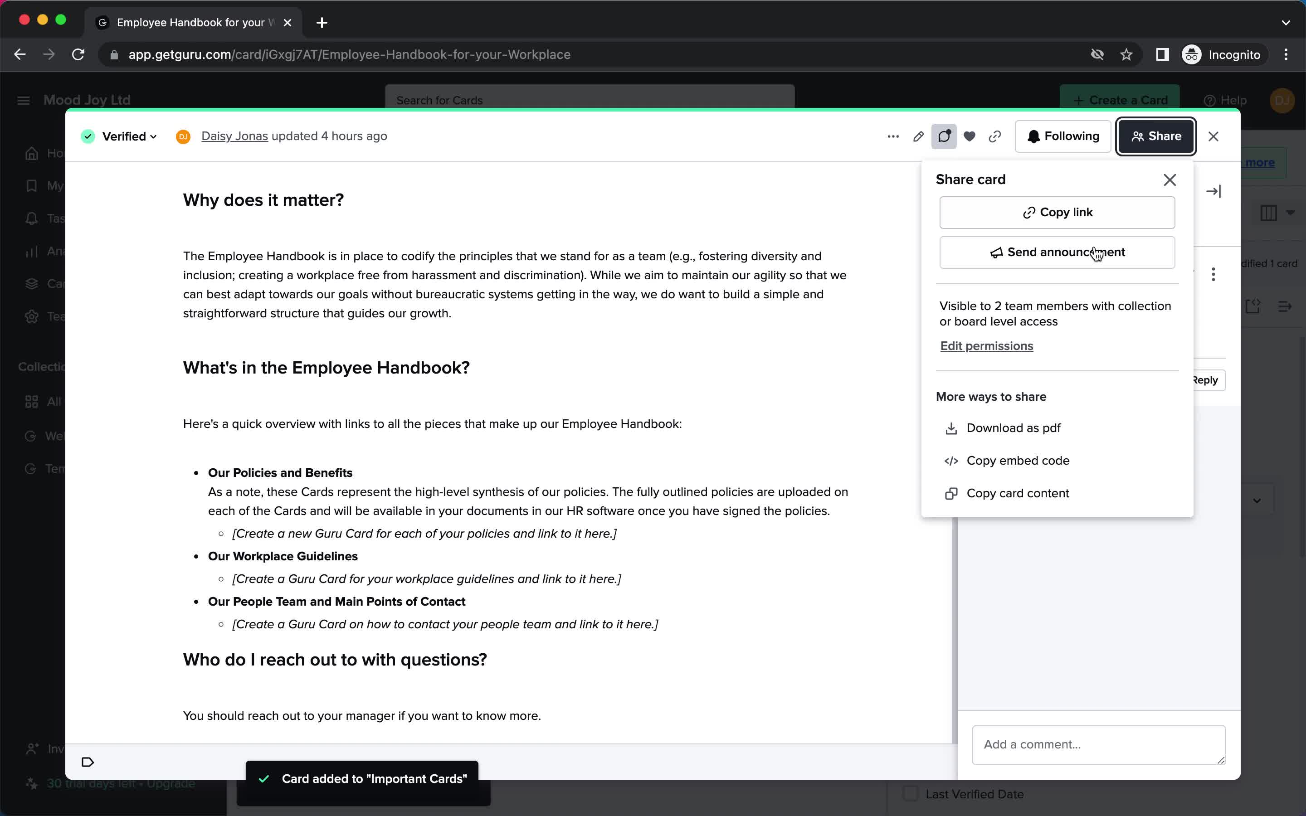Viewport: 1306px width, 816px height.
Task: Click the Share button on card
Action: [1155, 136]
